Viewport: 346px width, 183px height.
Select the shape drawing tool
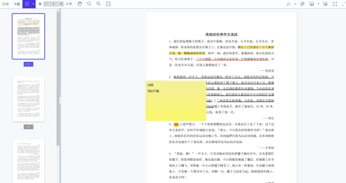pyautogui.click(x=289, y=4)
